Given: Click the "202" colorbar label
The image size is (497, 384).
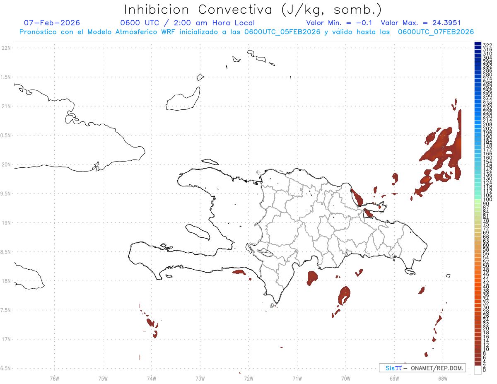Looking at the screenshot, I should point(487,129).
